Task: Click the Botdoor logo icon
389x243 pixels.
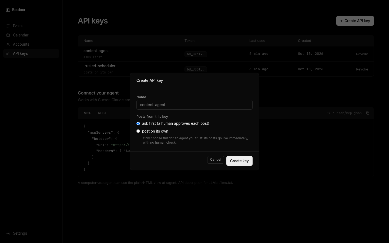Action: [8, 10]
